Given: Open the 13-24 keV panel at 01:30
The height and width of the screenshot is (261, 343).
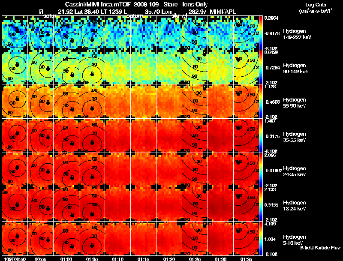Looking at the screenshot, I should (x=221, y=204).
